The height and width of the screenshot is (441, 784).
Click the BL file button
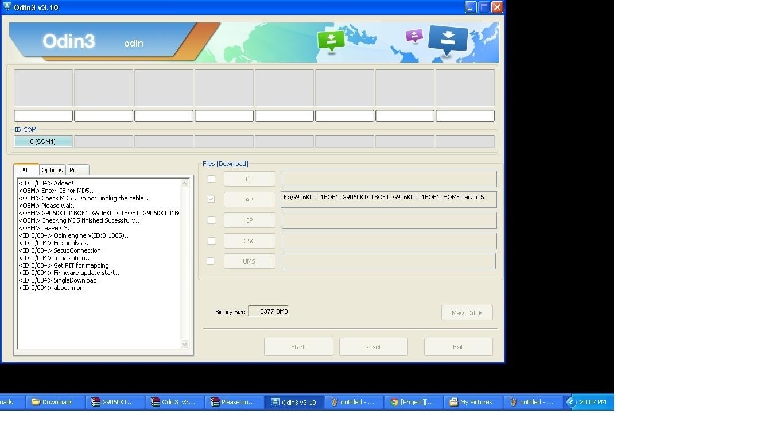coord(249,179)
